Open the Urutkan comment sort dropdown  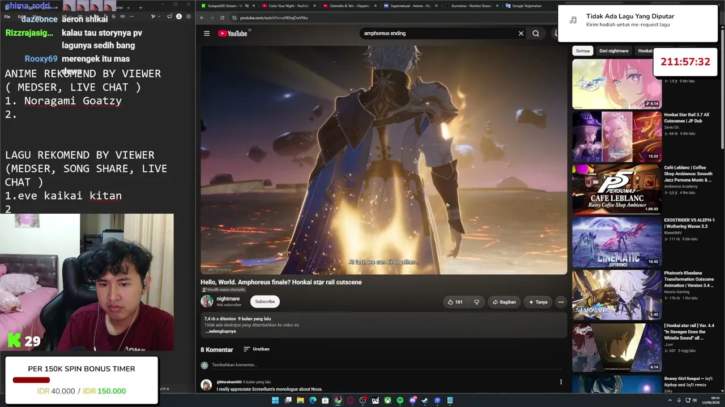coord(257,349)
